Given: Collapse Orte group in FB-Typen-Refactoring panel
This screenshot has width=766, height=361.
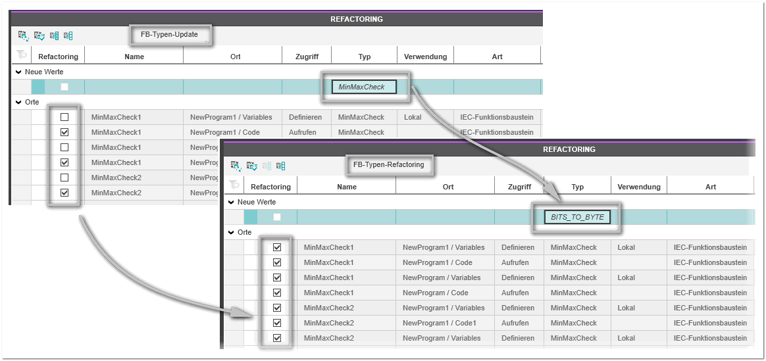Looking at the screenshot, I should tap(230, 233).
